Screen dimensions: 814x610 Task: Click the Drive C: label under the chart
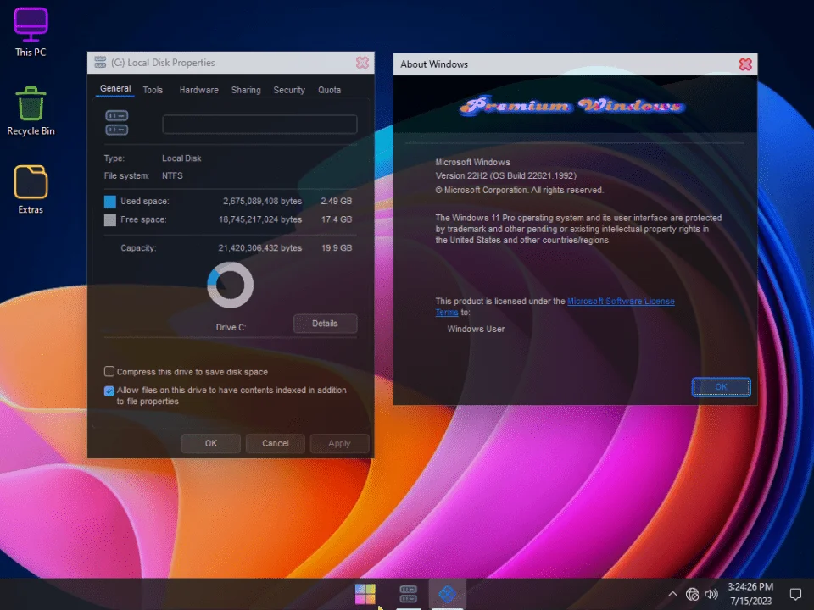point(231,327)
